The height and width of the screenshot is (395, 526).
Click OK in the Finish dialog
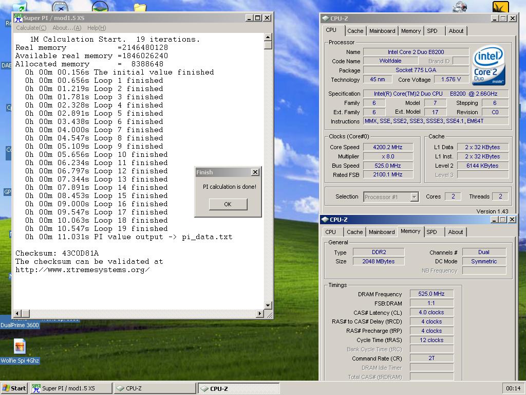click(x=228, y=204)
